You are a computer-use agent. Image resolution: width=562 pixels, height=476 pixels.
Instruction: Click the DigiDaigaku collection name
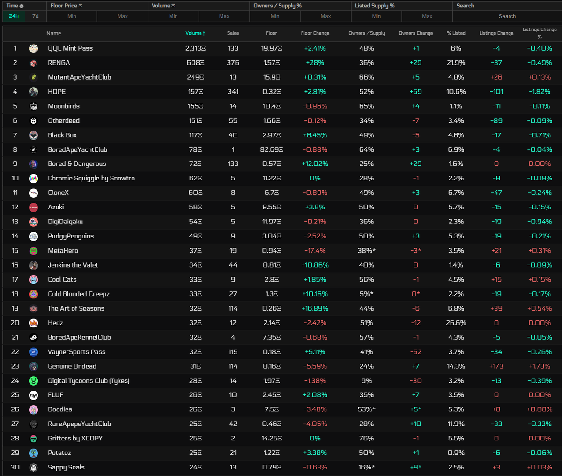[x=66, y=222]
